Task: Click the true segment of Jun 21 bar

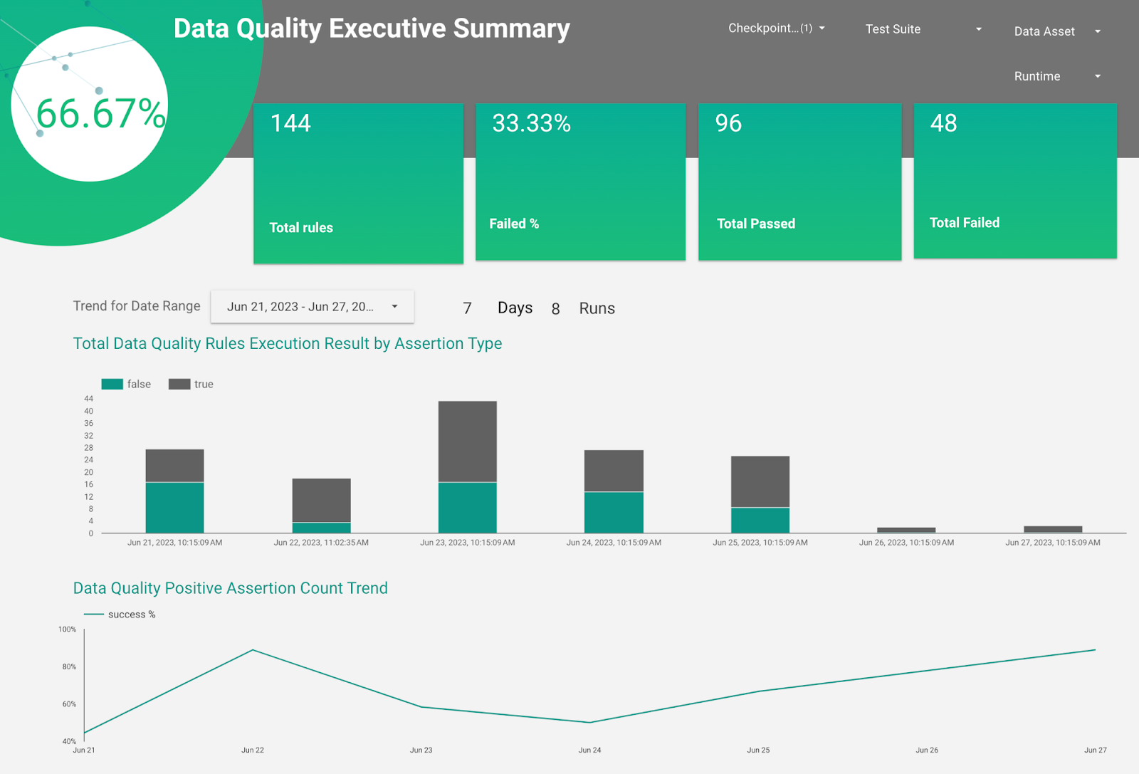Action: click(x=175, y=466)
